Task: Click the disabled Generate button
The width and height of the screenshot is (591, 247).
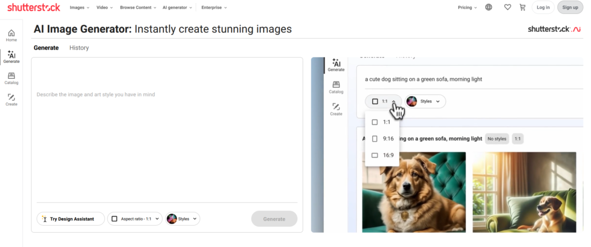Action: (x=274, y=219)
